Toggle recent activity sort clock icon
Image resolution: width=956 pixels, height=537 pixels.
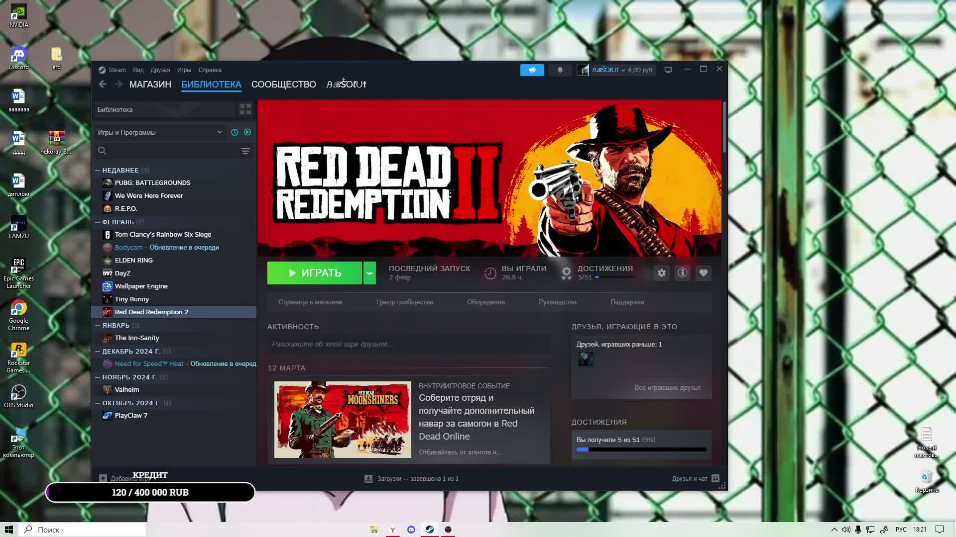click(x=235, y=132)
